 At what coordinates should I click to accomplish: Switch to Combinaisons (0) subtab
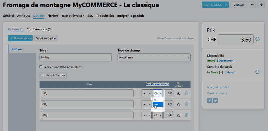[x=39, y=29]
